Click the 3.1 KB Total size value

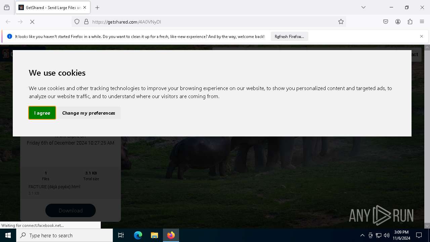click(91, 173)
